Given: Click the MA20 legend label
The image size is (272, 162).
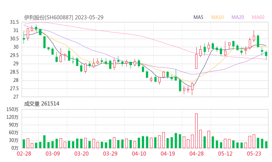Looking at the screenshot, I should 238,17.
